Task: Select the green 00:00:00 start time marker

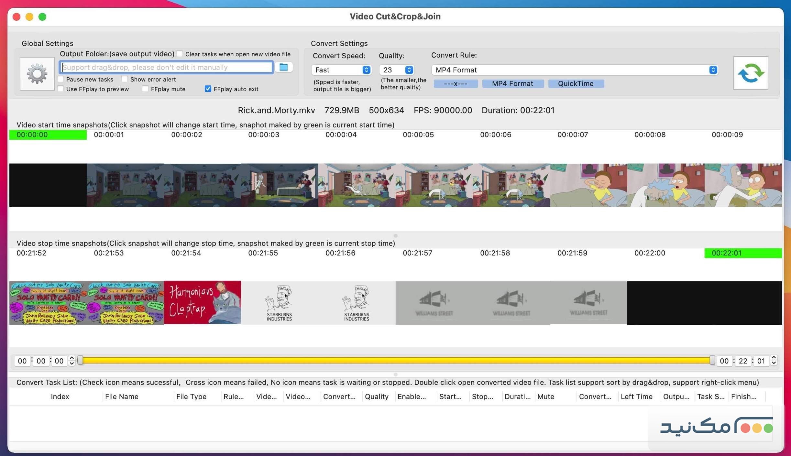Action: click(x=48, y=135)
